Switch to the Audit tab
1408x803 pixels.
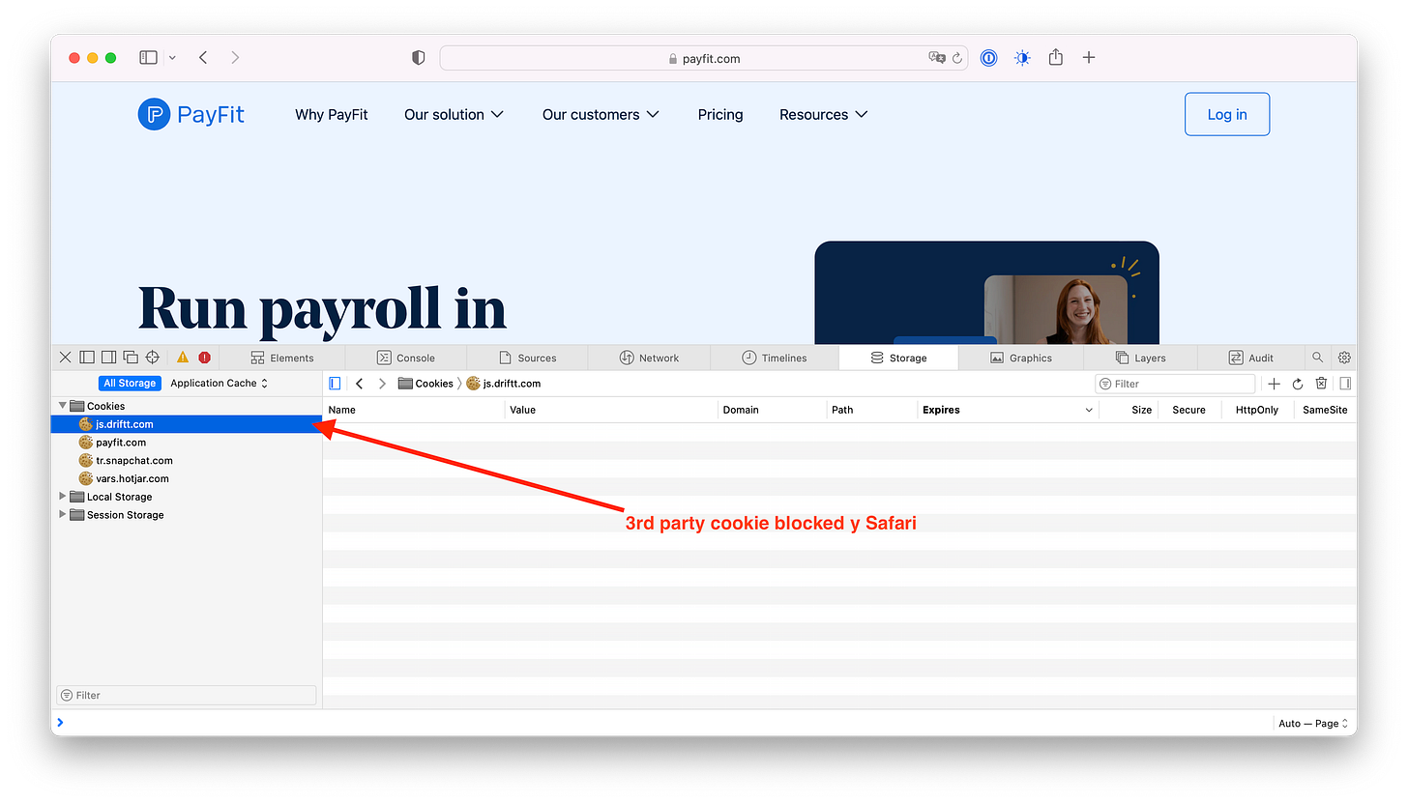1250,358
